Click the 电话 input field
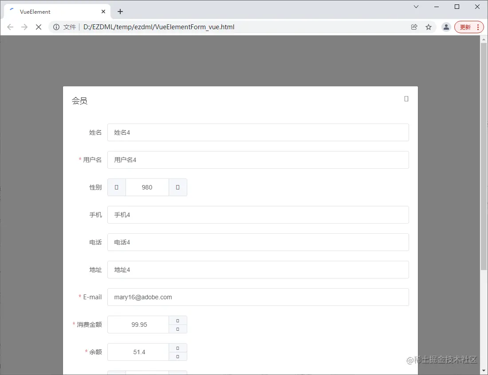Image resolution: width=488 pixels, height=375 pixels. [258, 242]
